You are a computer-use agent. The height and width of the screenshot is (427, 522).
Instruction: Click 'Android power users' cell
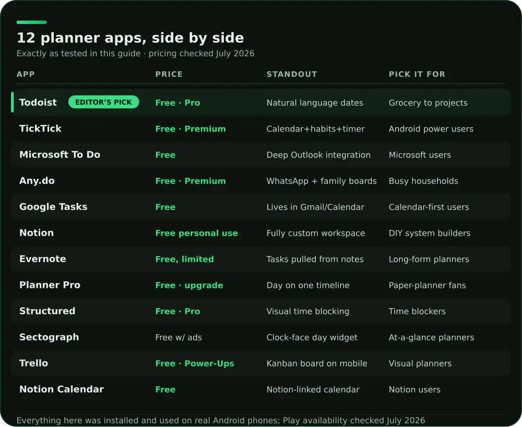[431, 129]
